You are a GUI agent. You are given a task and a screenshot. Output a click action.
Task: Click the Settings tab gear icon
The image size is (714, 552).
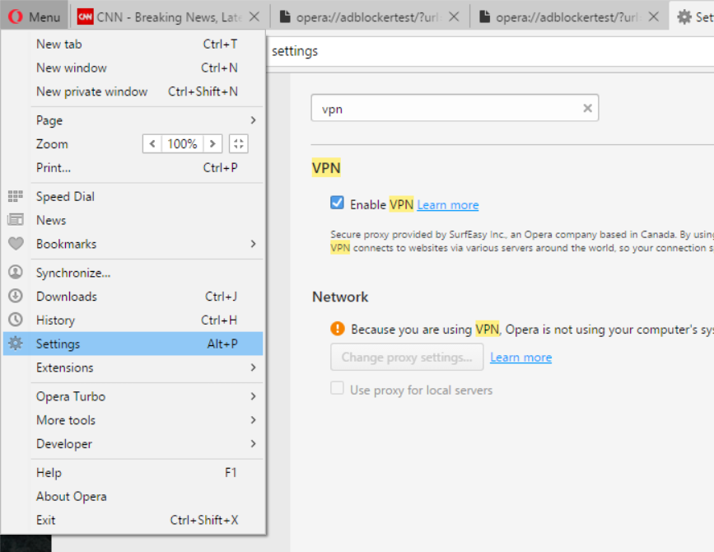tap(684, 16)
